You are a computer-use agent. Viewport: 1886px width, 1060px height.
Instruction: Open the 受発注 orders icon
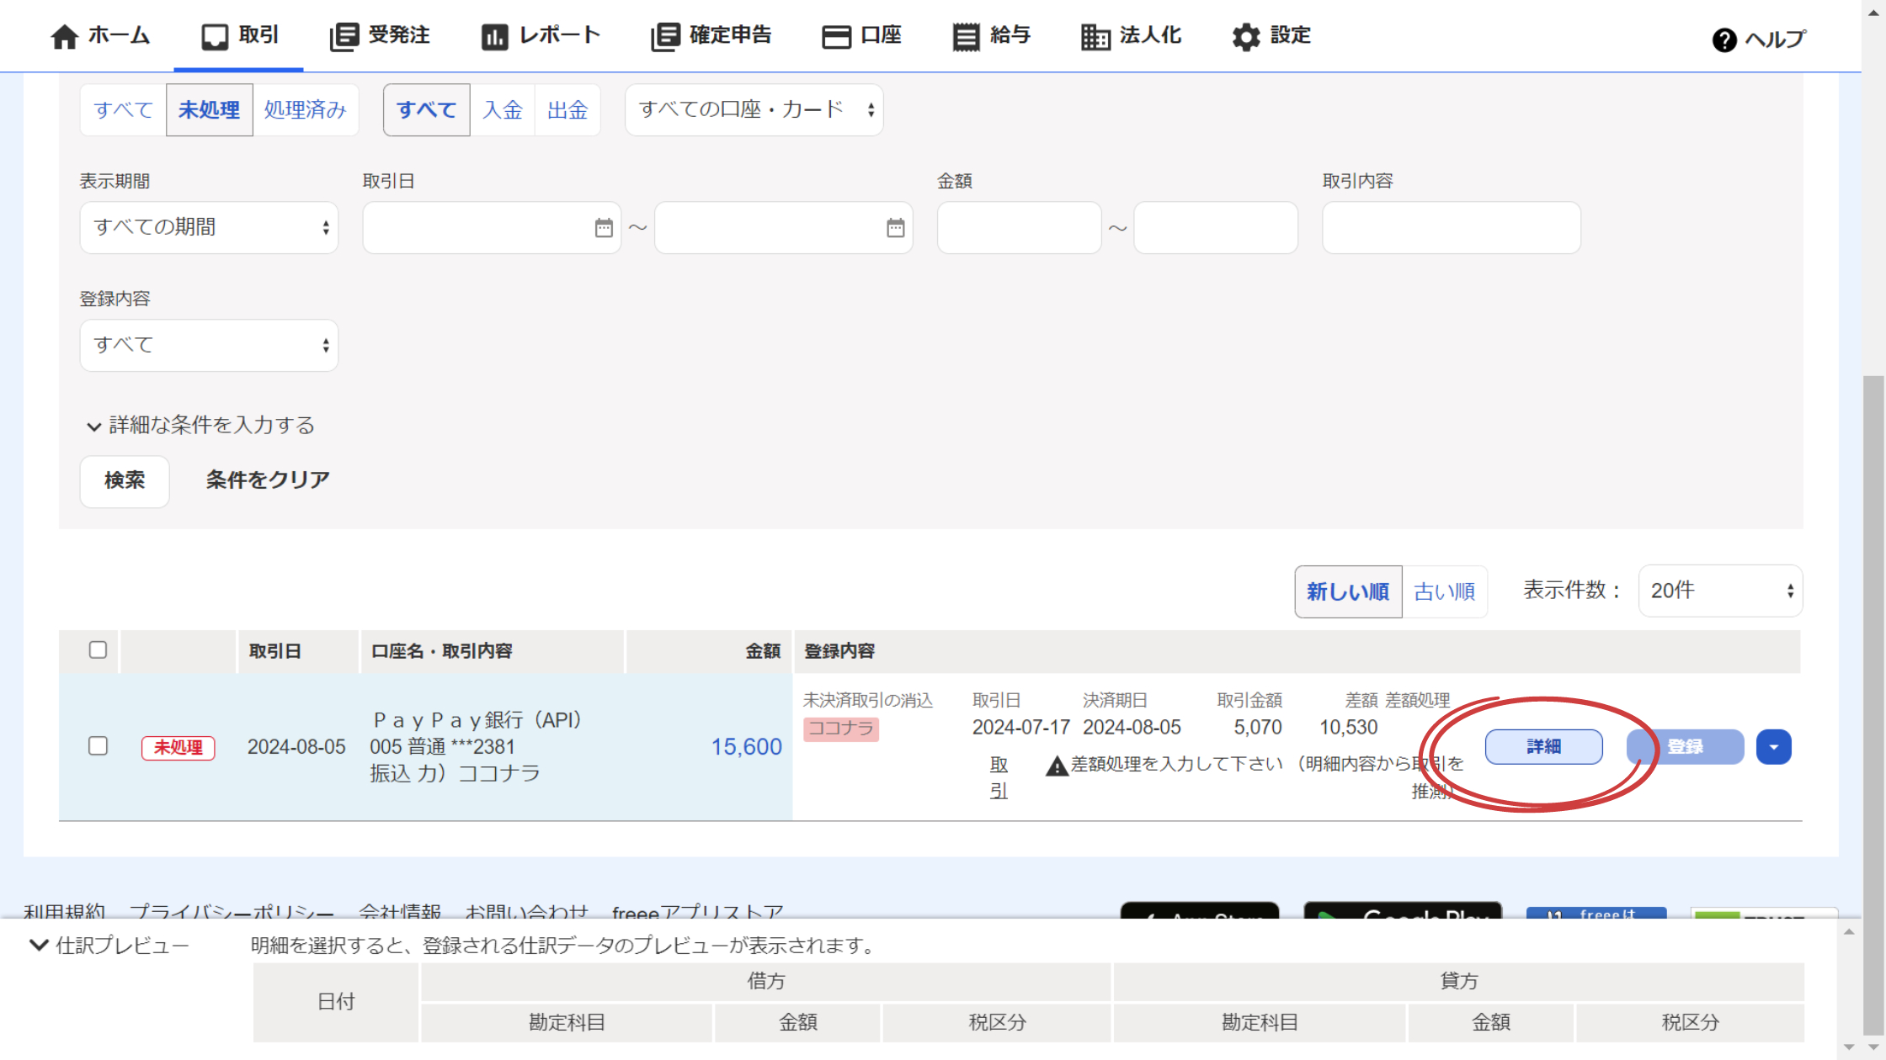tap(344, 37)
